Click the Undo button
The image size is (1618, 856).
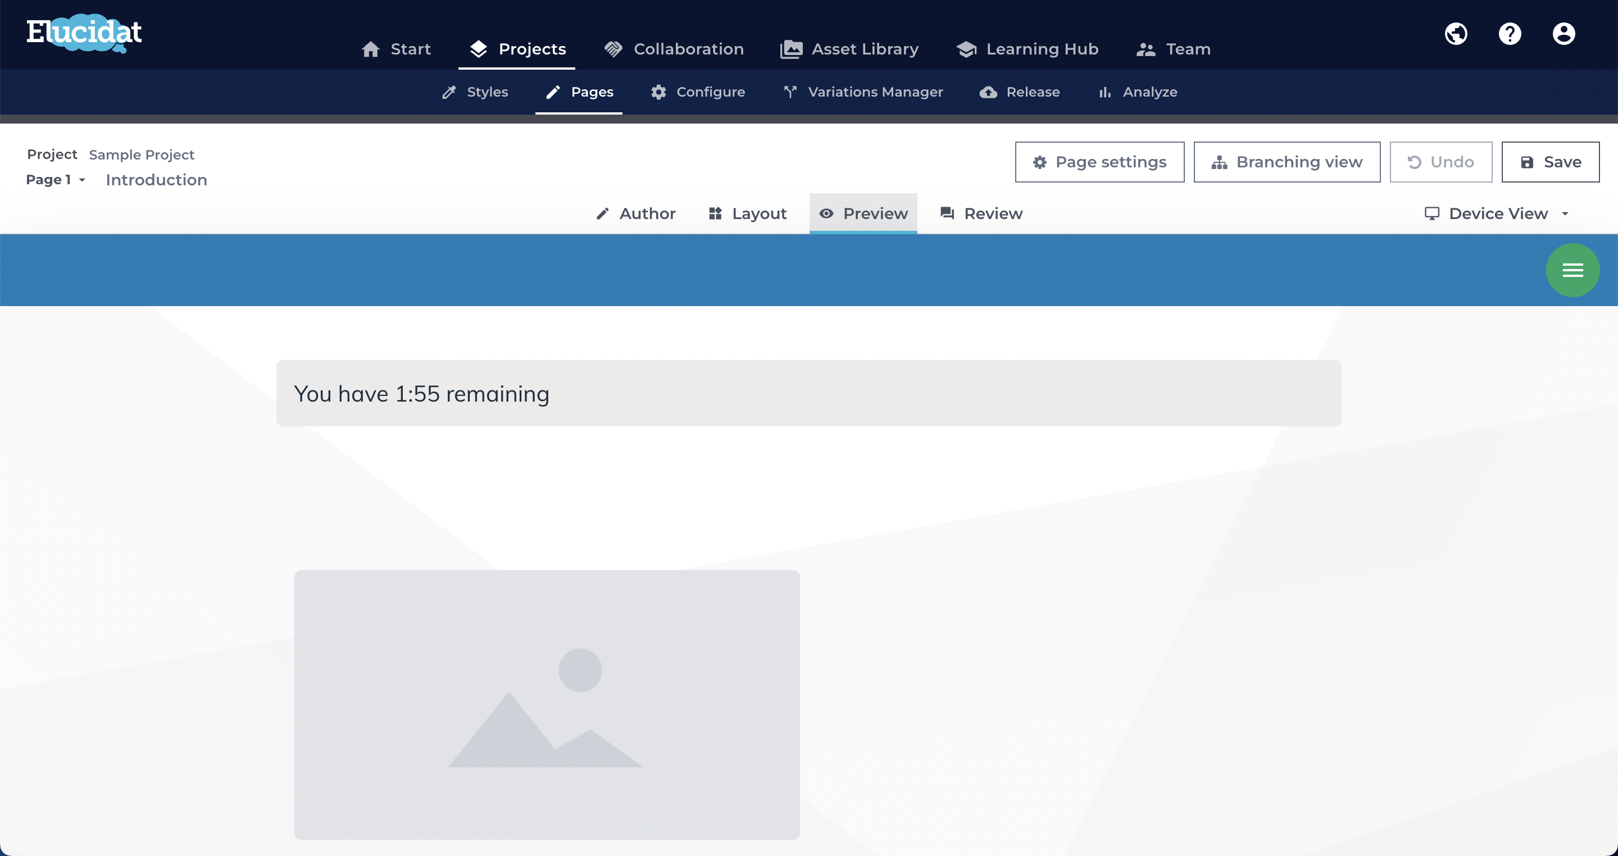tap(1441, 162)
